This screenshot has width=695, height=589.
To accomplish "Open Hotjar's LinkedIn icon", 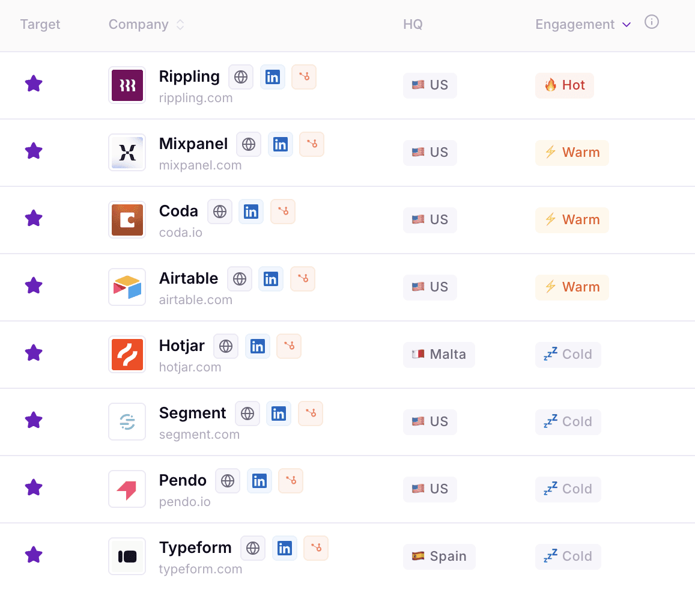I will point(258,346).
